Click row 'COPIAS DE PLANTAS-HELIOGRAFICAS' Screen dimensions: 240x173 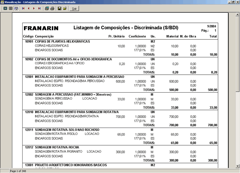(62, 42)
